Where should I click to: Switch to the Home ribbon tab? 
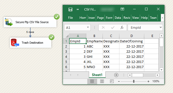[83, 18]
